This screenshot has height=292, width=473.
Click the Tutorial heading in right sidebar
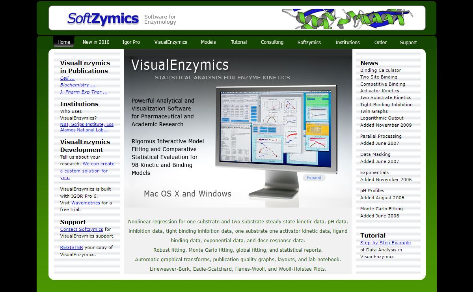(x=373, y=235)
